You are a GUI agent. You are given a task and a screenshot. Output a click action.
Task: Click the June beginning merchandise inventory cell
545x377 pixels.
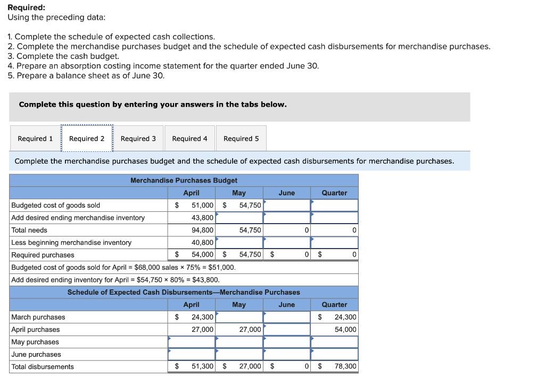coord(286,242)
